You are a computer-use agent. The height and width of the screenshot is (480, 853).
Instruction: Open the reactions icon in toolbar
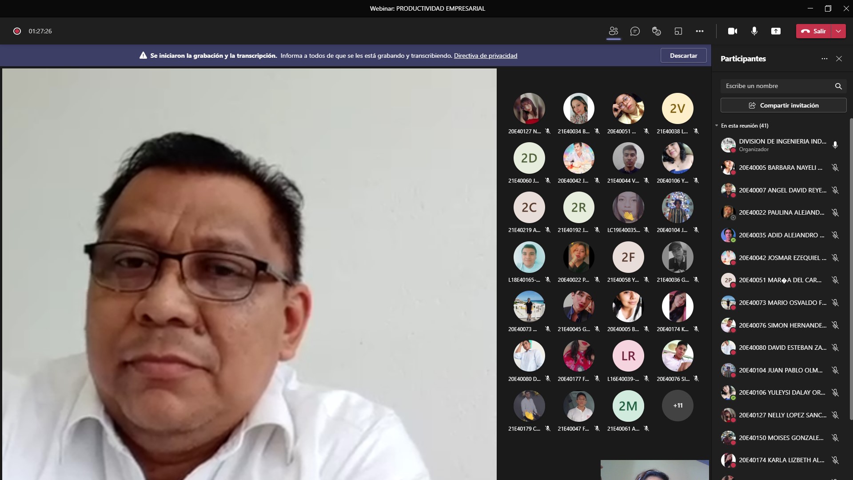(657, 31)
